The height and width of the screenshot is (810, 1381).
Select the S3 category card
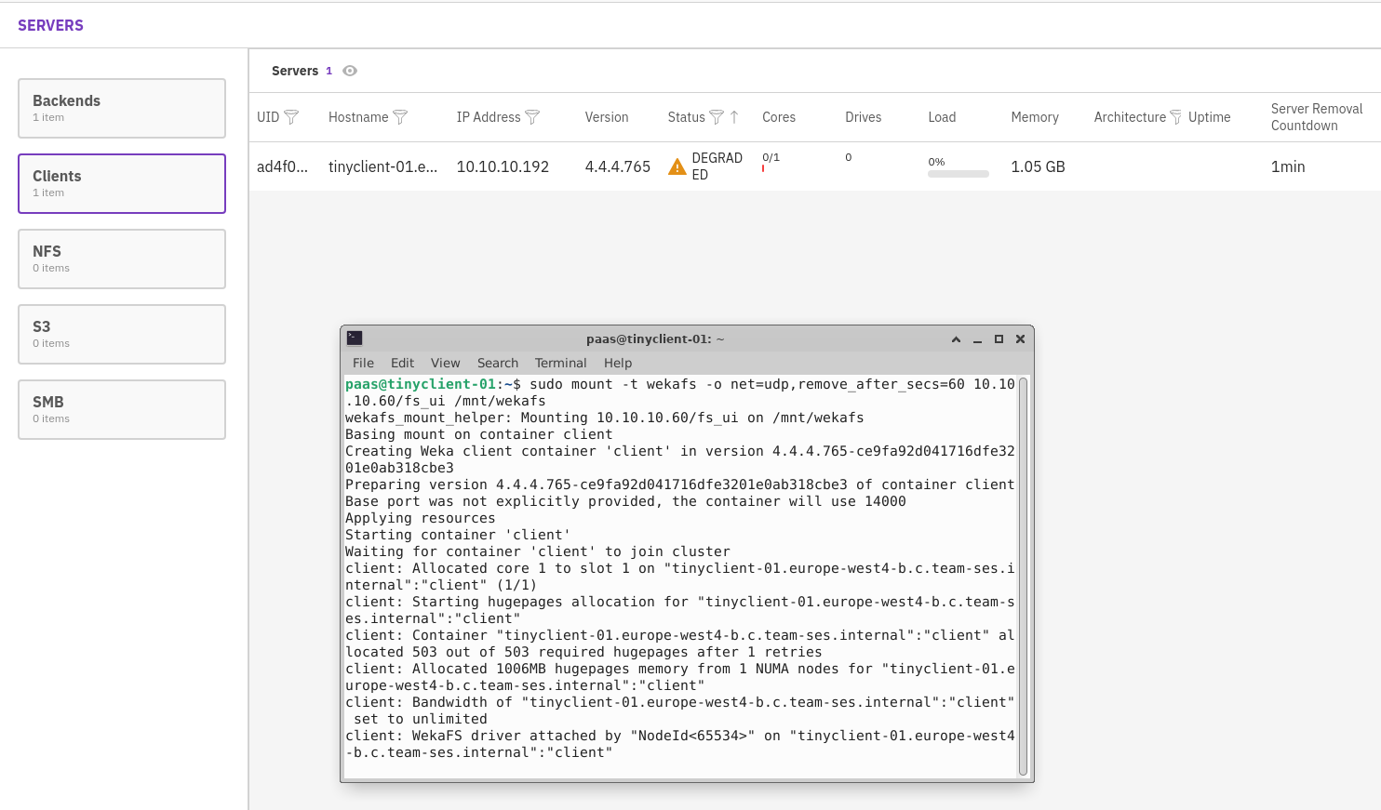tap(122, 334)
